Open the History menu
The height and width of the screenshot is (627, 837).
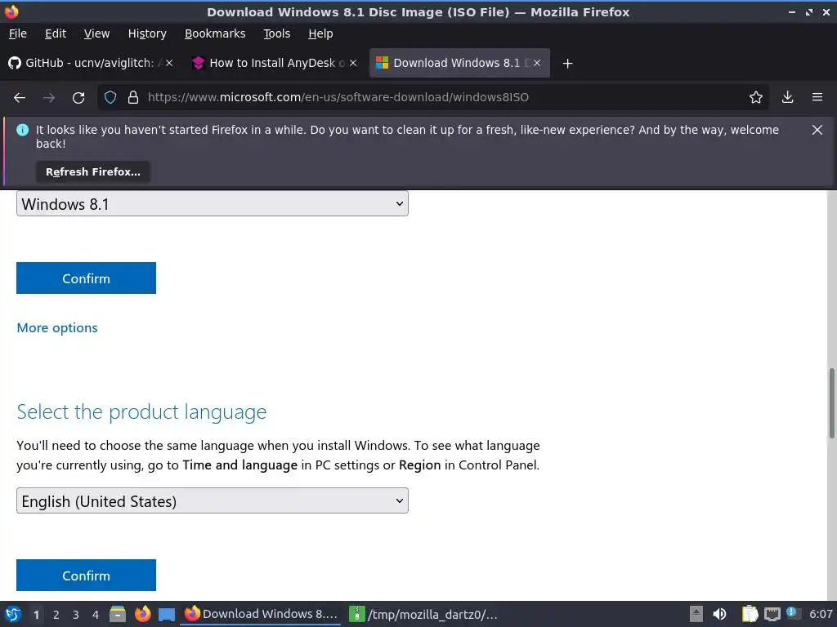tap(147, 33)
